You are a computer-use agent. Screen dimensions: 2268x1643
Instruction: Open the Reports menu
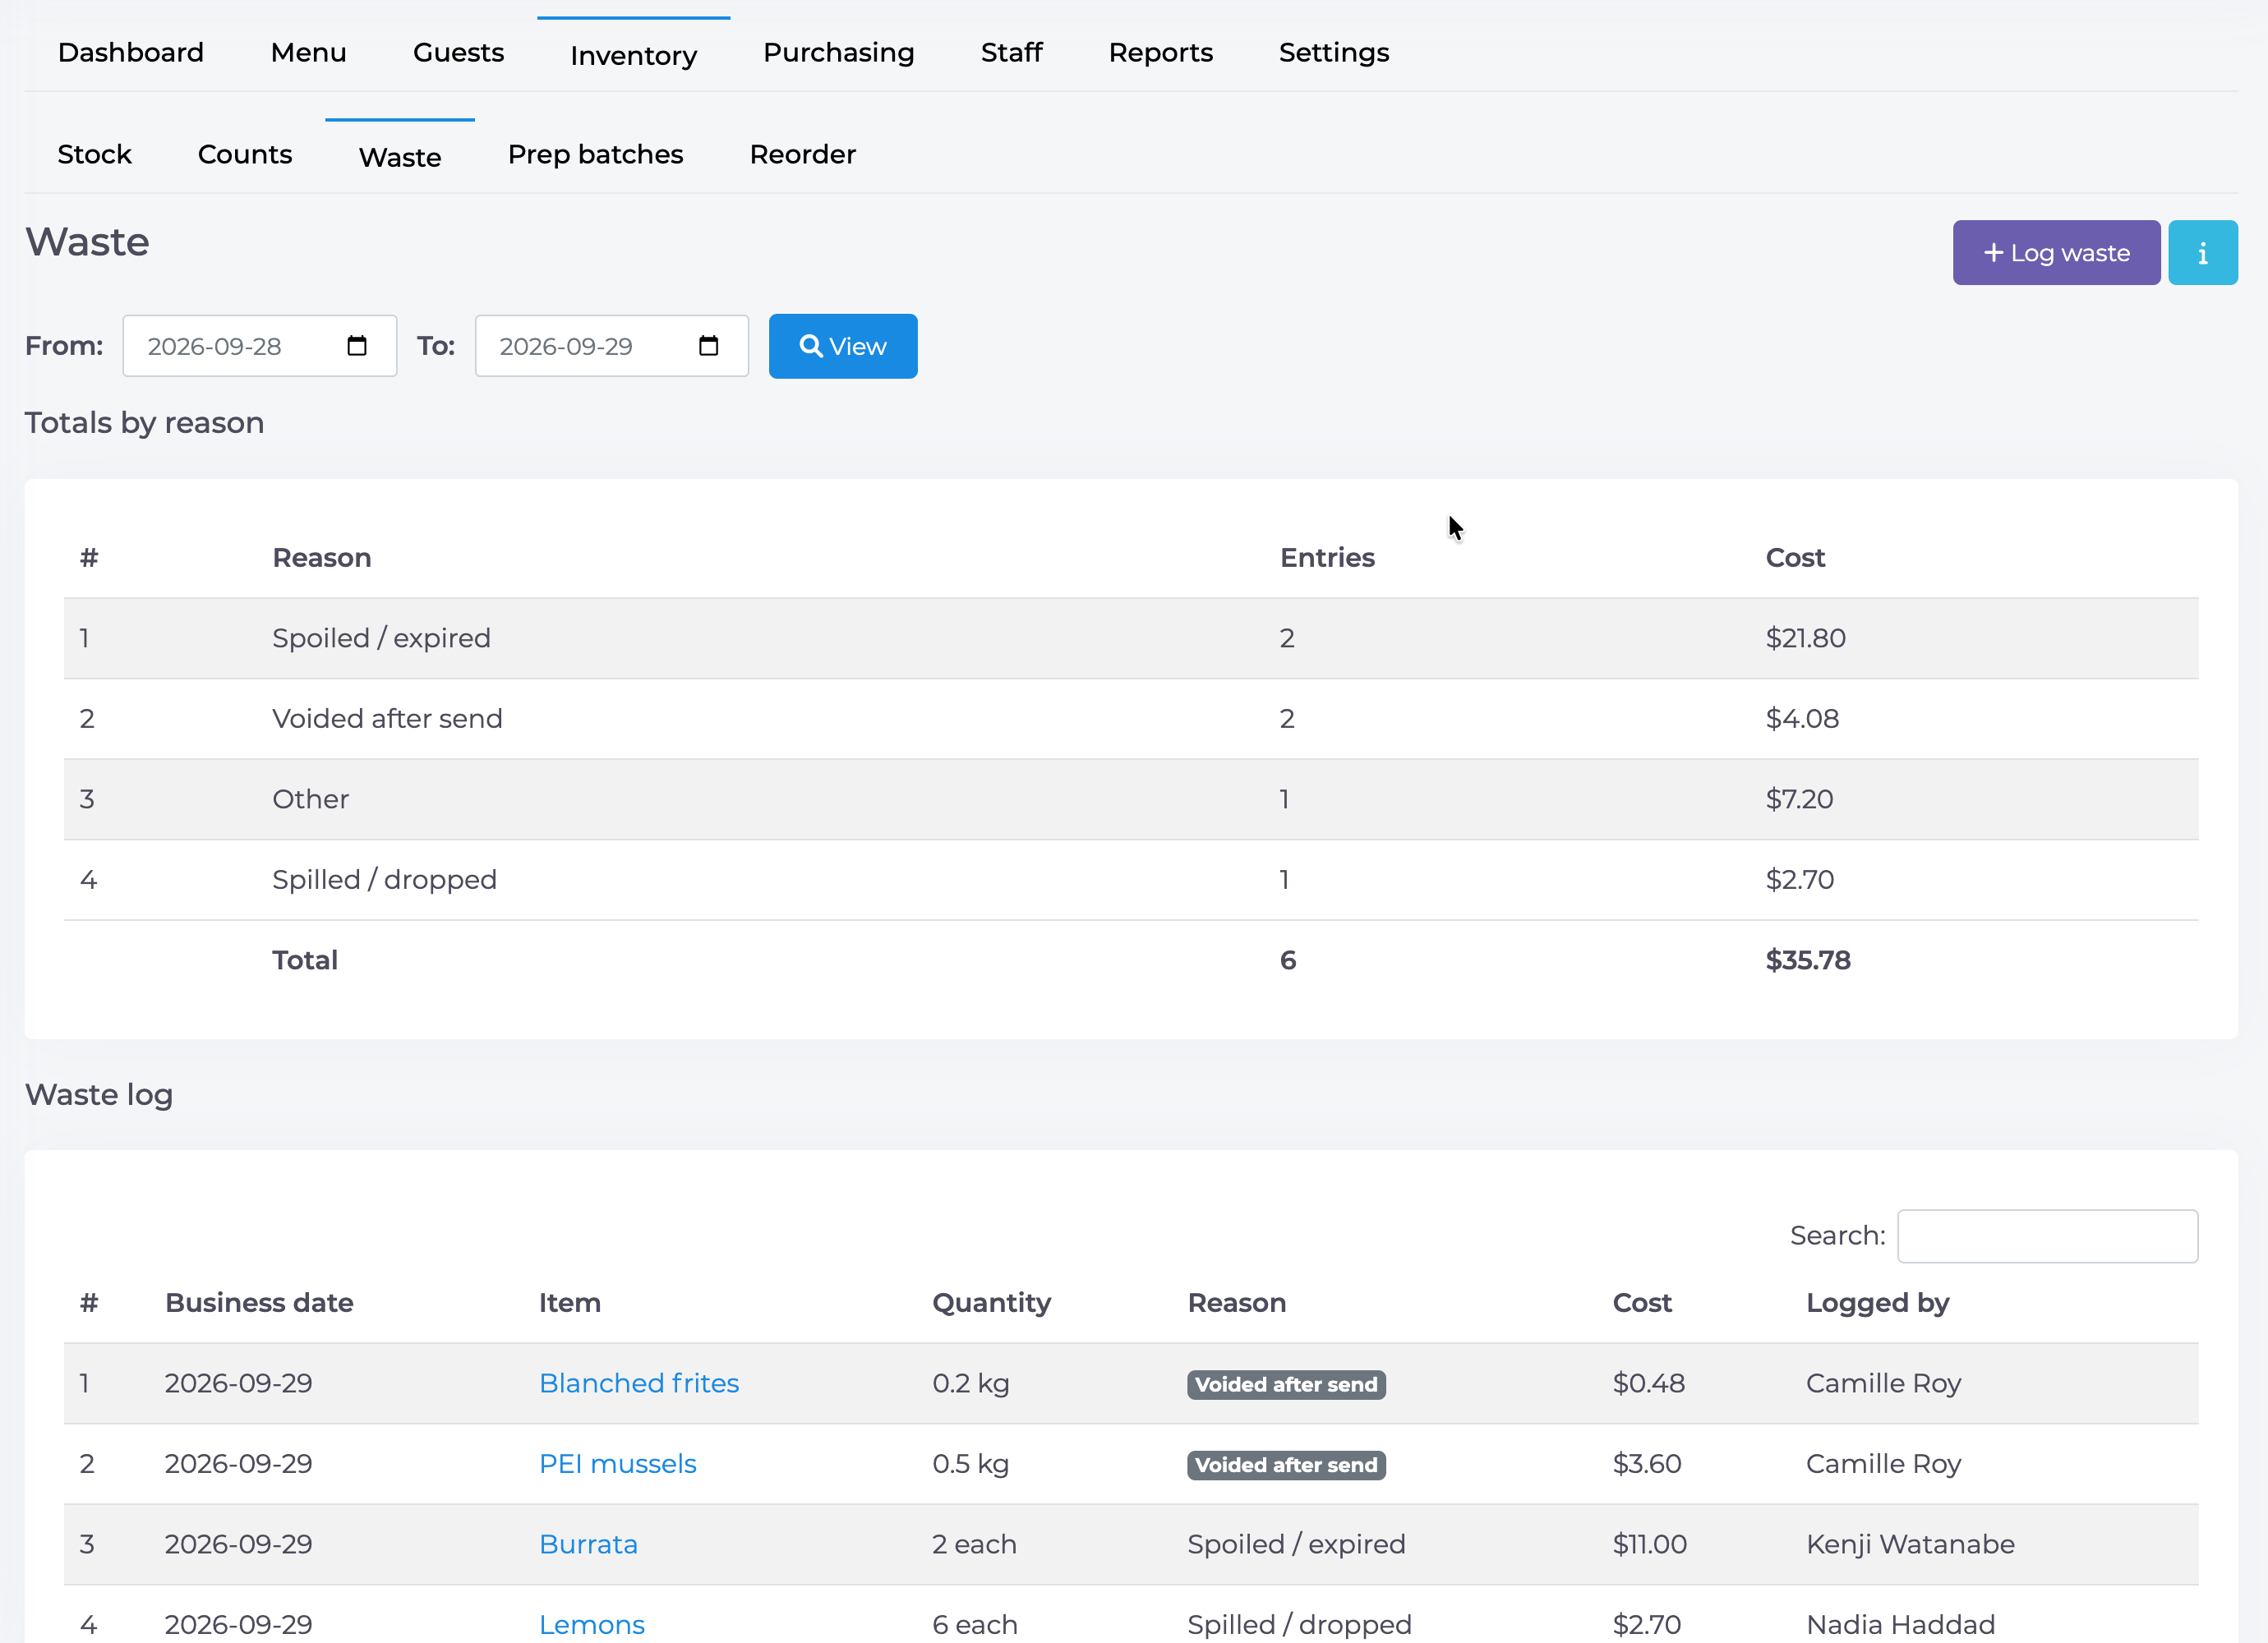[1161, 53]
